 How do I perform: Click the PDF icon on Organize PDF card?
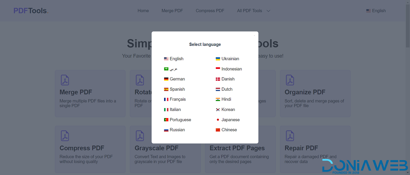pyautogui.click(x=290, y=80)
